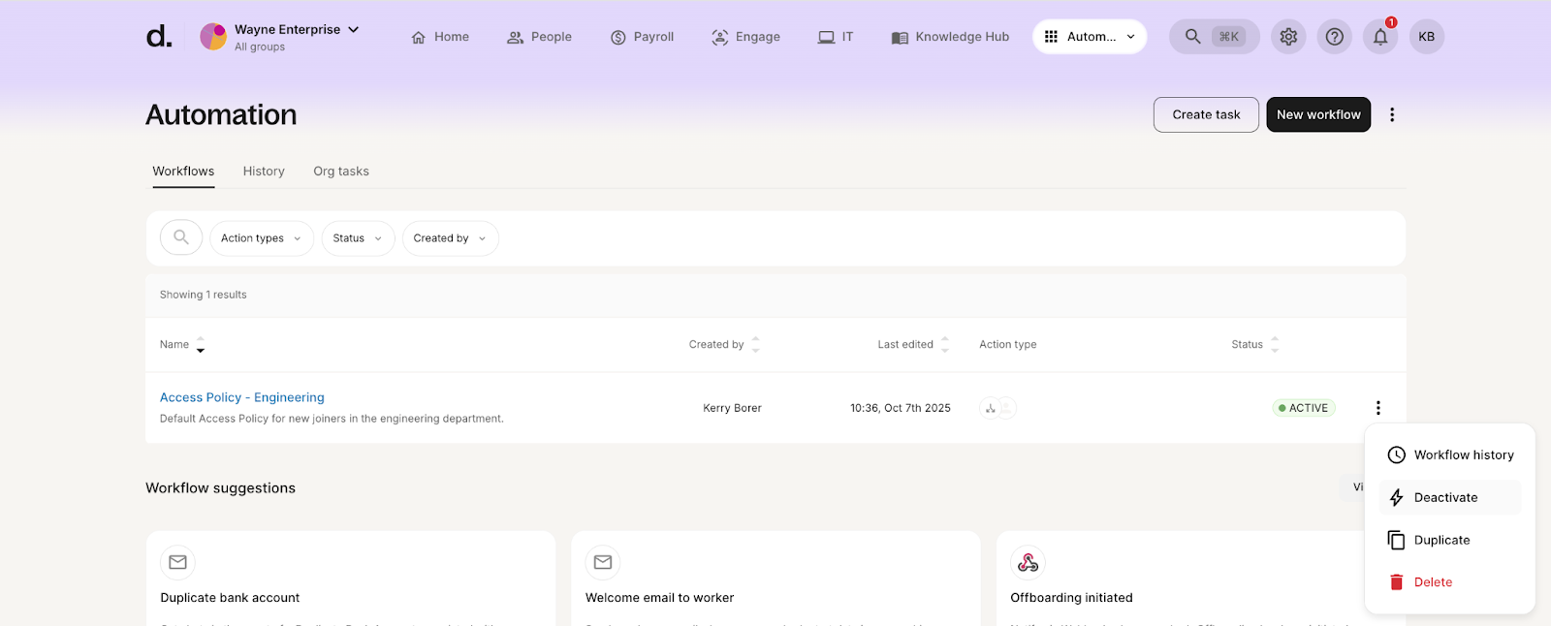The image size is (1551, 626).
Task: Expand the Status filter dropdown
Action: pyautogui.click(x=358, y=238)
